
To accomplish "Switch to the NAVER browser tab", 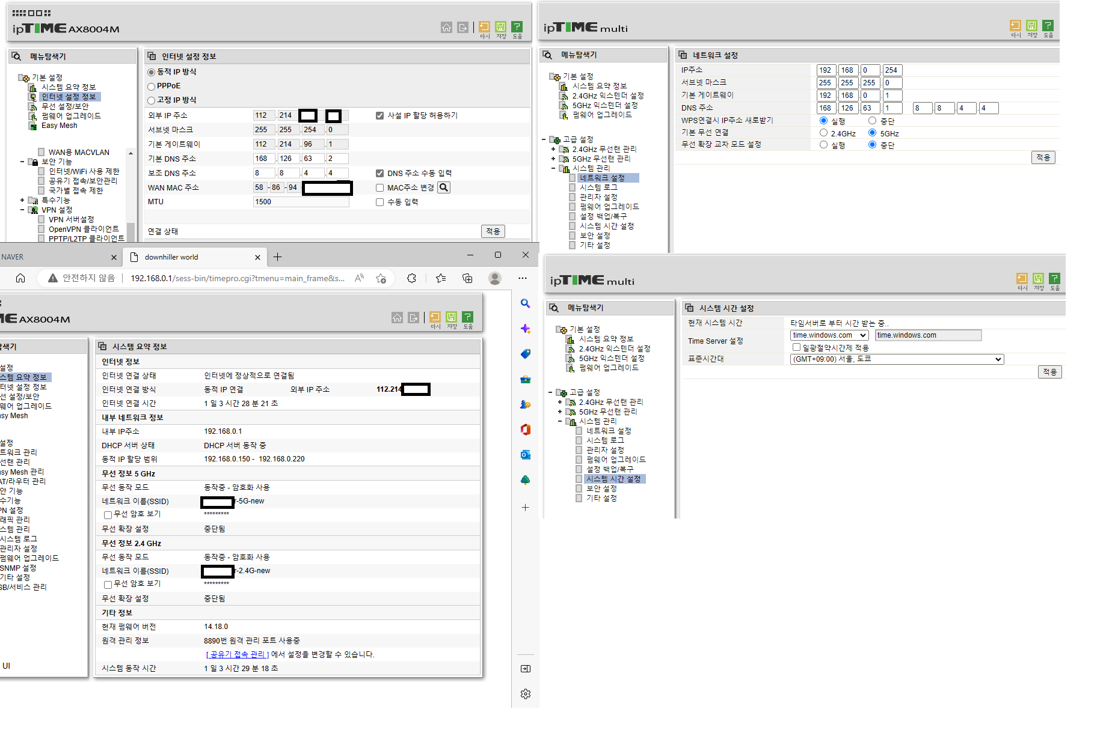I will pos(60,257).
